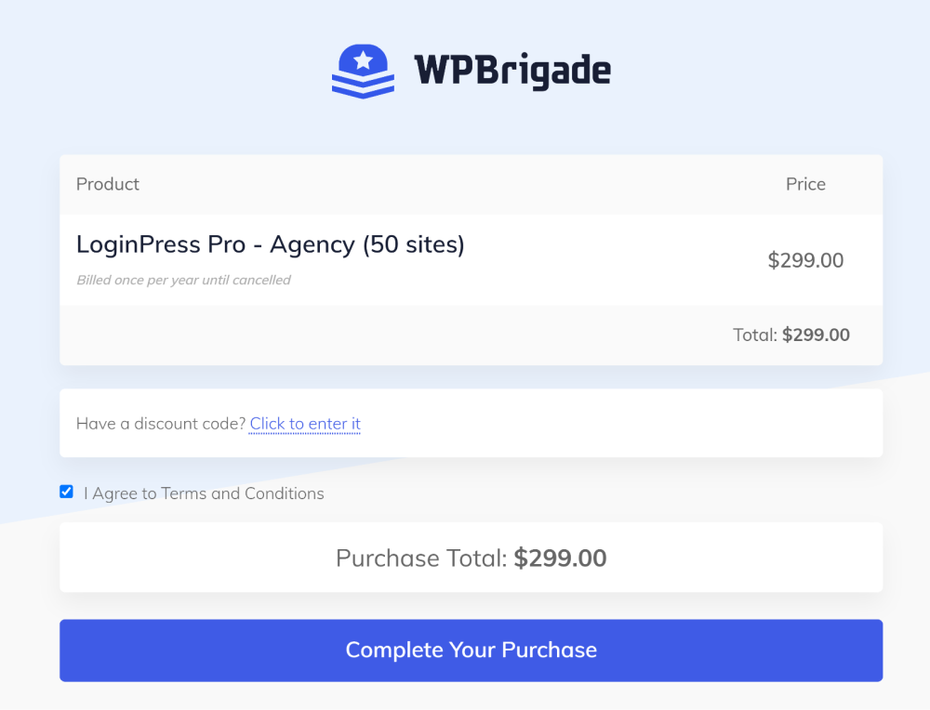
Task: Click the stripe chevrons beneath logo badge
Action: click(363, 86)
